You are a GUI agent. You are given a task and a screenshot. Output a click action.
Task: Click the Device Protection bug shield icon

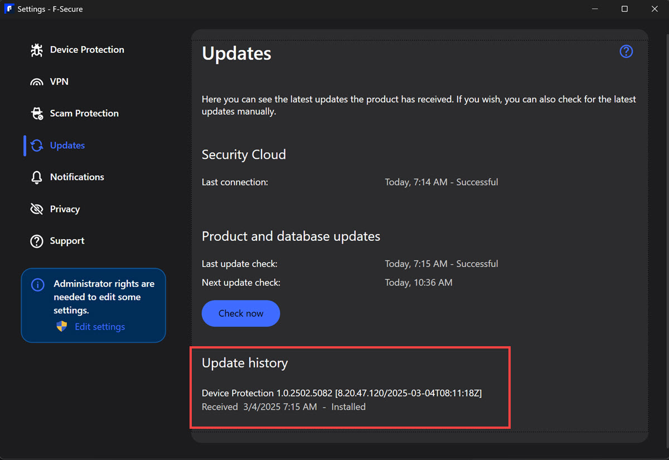click(x=37, y=50)
